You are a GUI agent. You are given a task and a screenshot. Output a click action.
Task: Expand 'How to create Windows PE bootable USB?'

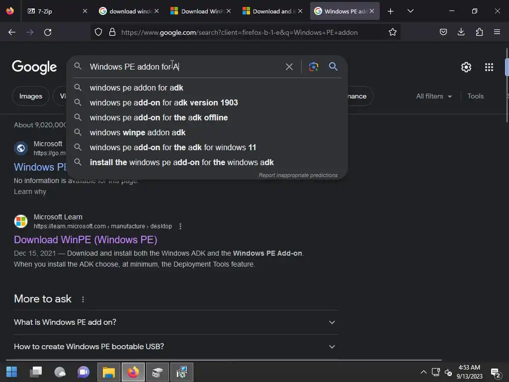[175, 347]
